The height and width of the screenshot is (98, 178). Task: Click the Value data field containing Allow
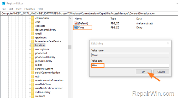pos(130,65)
